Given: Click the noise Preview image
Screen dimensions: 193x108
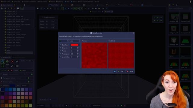Looking at the screenshot, I should (x=94, y=55).
